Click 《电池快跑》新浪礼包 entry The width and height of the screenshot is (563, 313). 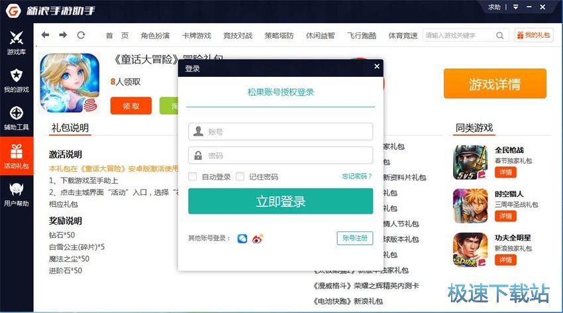tap(348, 301)
